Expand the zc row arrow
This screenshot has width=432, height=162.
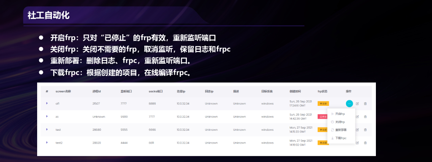[47, 116]
